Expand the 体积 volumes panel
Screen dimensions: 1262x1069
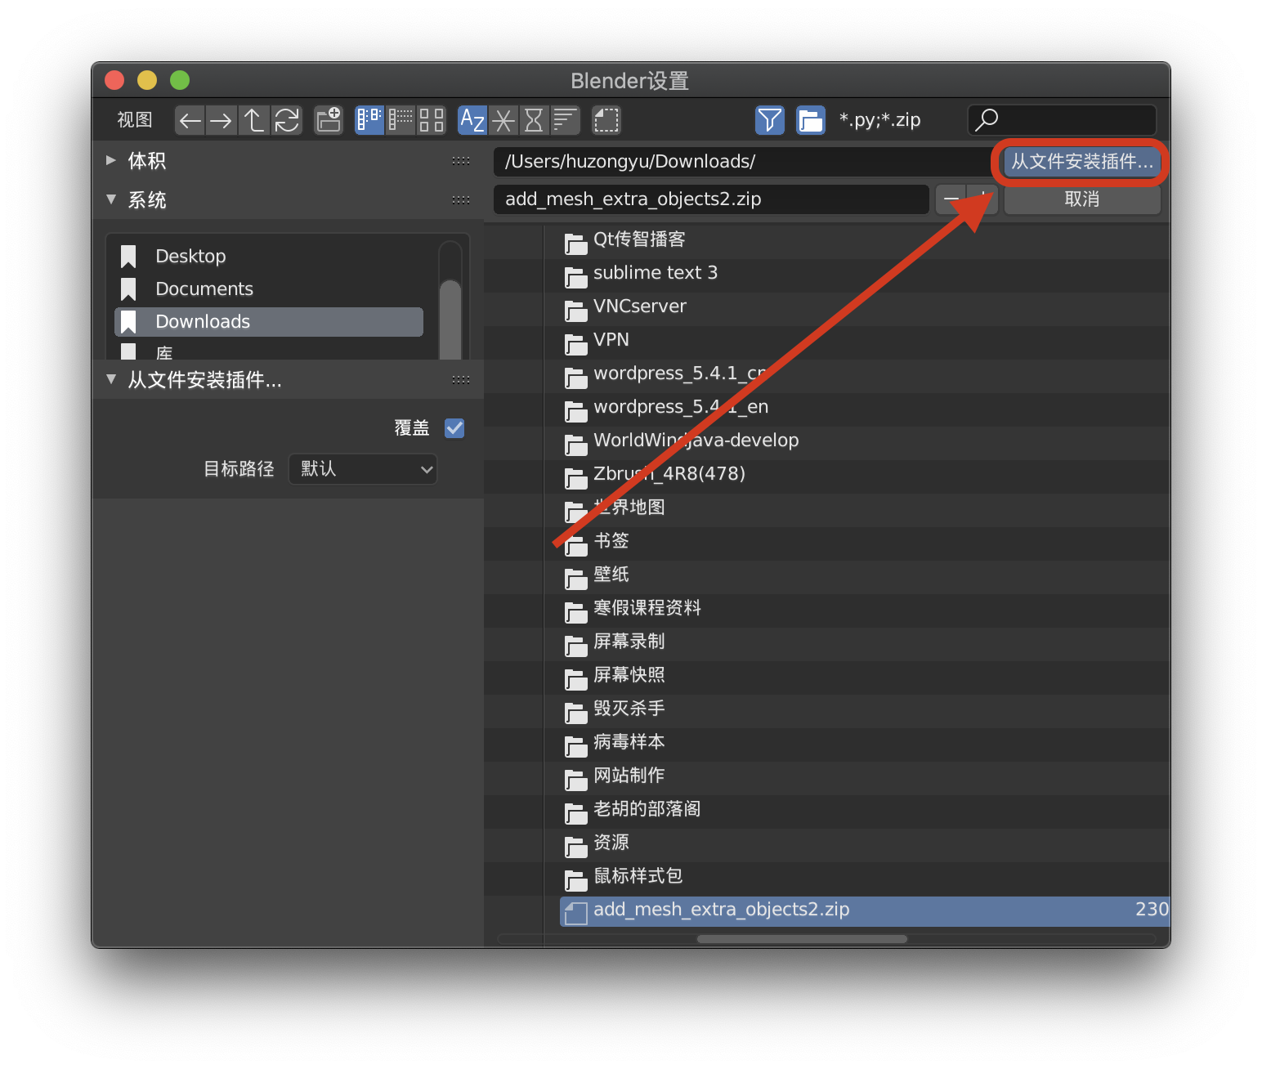(x=111, y=160)
